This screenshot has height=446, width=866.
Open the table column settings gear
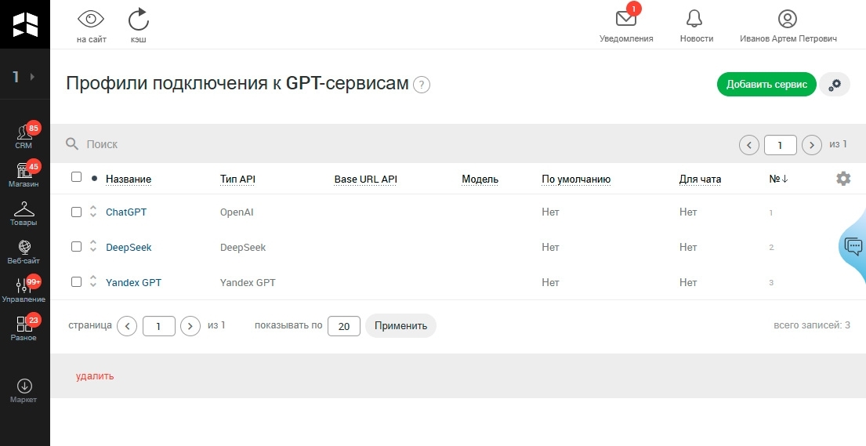coord(842,179)
